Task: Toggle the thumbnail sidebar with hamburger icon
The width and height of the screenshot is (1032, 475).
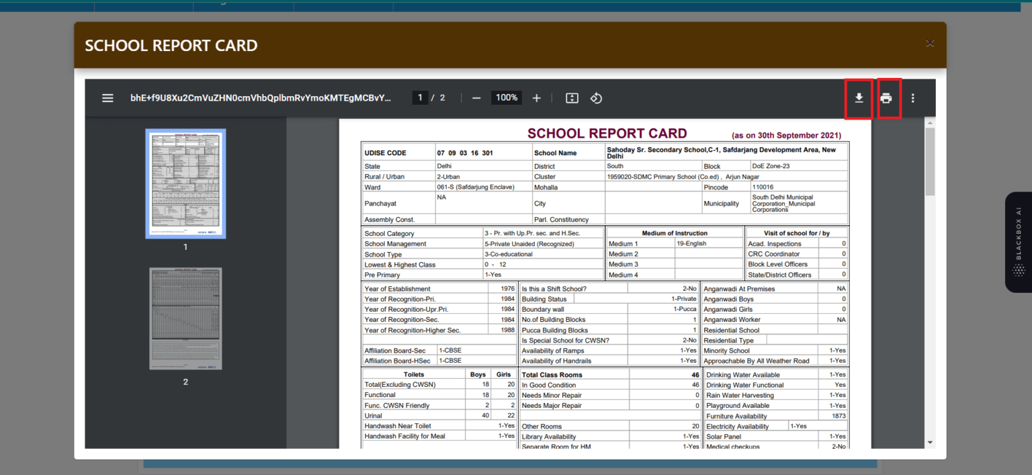Action: (107, 98)
